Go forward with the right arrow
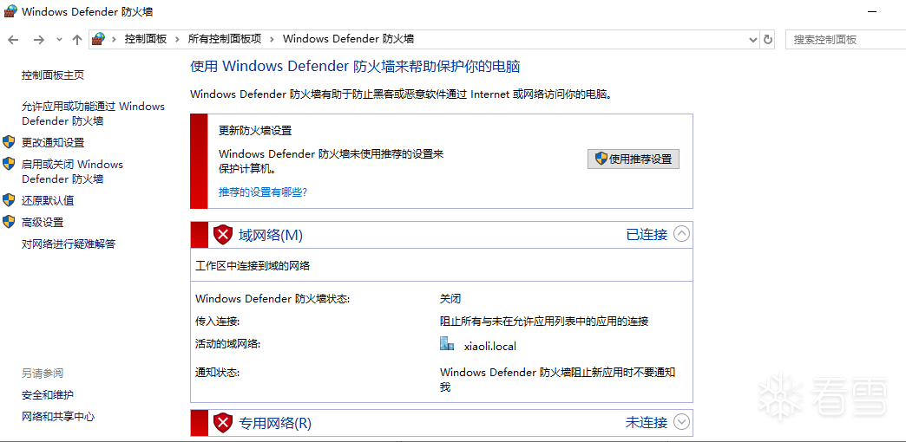 (39, 39)
